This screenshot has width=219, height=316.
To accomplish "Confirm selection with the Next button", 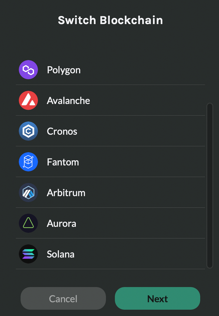I will [157, 298].
